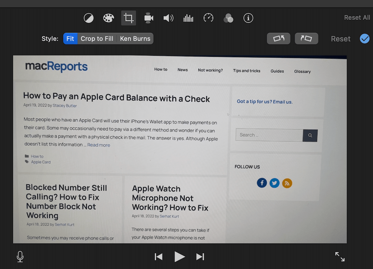Focus the Search input field
The width and height of the screenshot is (373, 269).
[269, 135]
